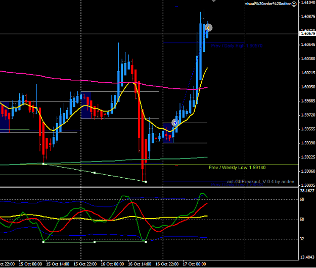316x268 pixels.
Task: Click the 1.60875 price scale value
Action: click(x=308, y=17)
